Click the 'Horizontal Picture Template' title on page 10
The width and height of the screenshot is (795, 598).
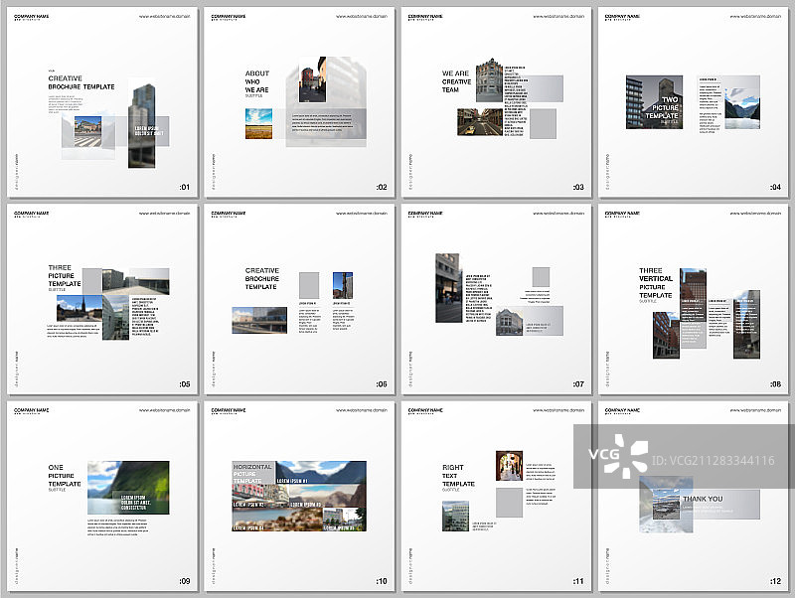pyautogui.click(x=253, y=475)
